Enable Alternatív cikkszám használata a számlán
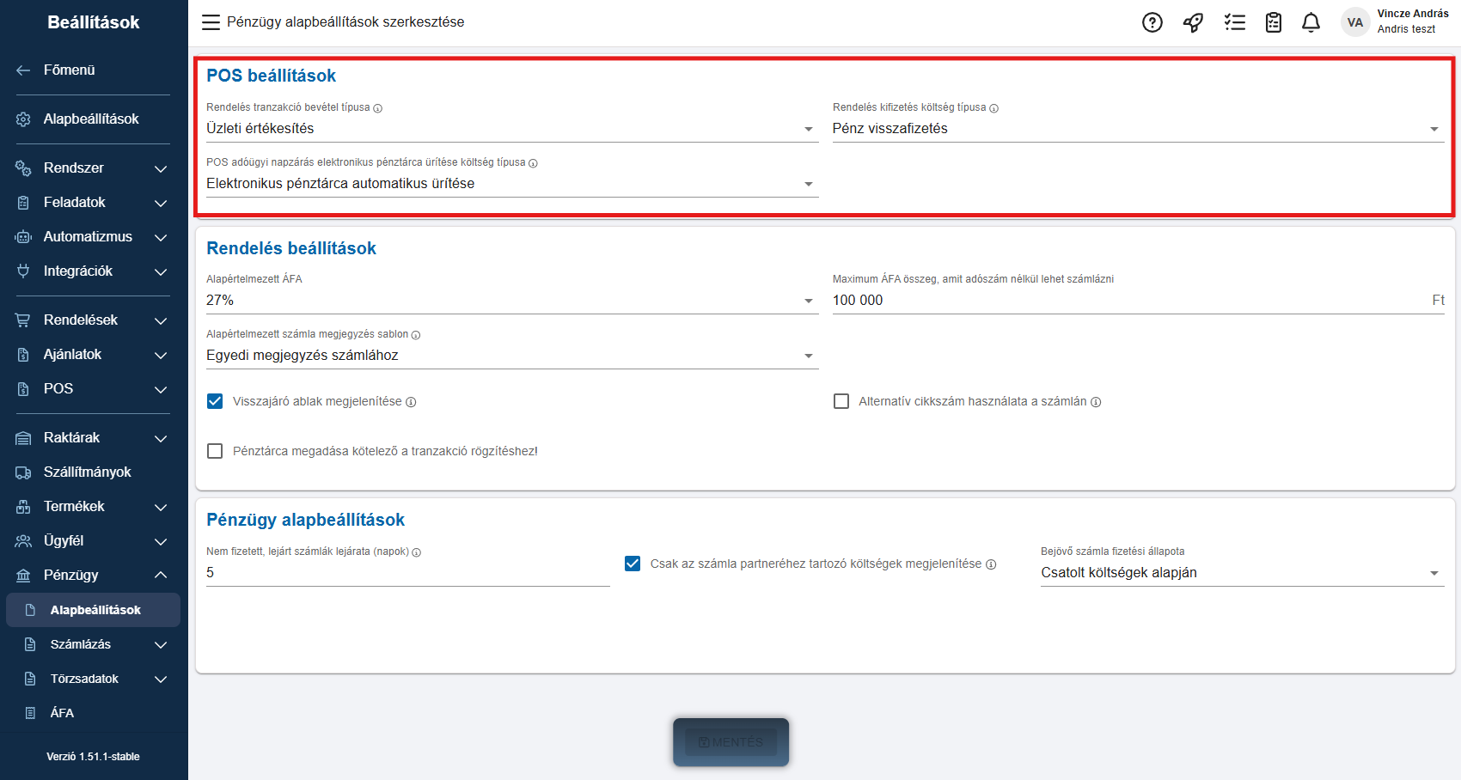The image size is (1461, 780). 841,401
